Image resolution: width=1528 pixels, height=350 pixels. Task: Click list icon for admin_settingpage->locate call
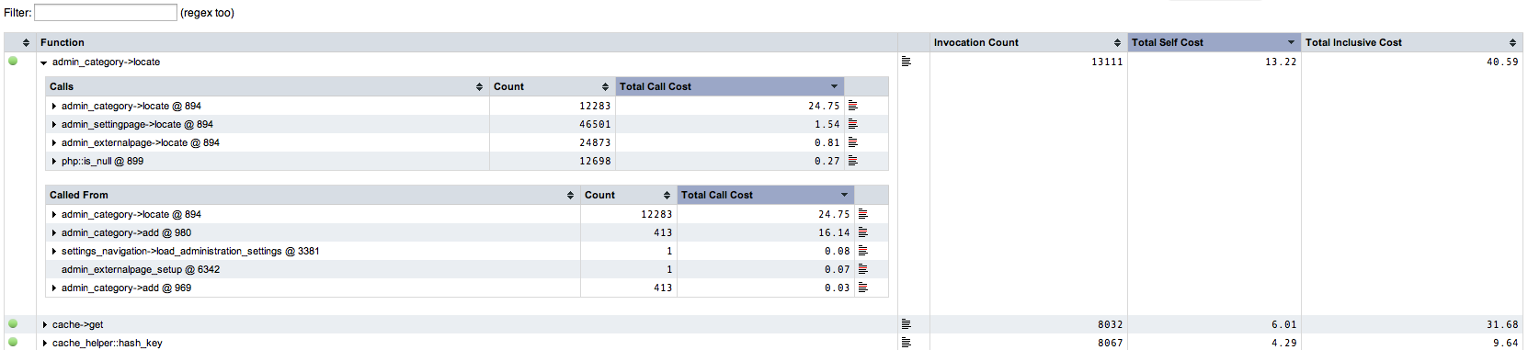(x=853, y=124)
